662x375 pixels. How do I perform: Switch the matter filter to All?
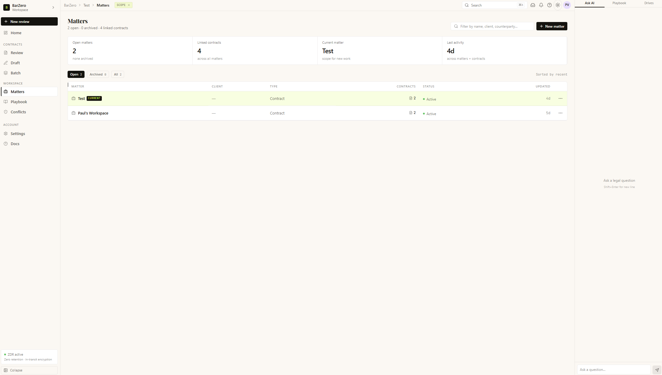coord(118,74)
